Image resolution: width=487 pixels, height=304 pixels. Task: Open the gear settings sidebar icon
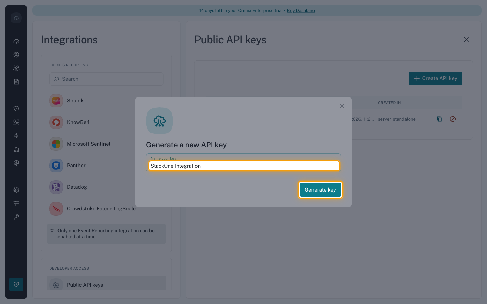pos(16,190)
